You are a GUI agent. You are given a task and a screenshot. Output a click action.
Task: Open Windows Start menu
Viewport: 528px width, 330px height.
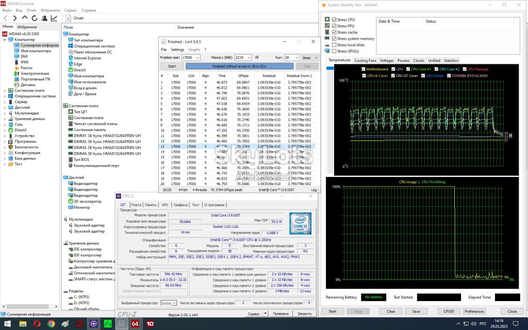[7, 324]
